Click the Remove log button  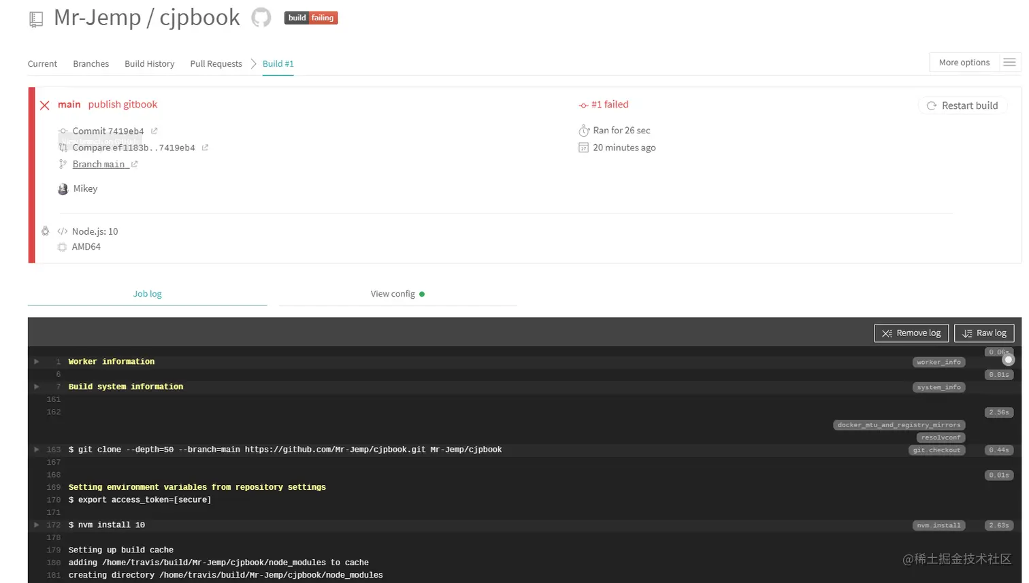coord(911,333)
